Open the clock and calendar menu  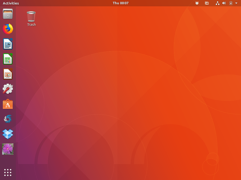(120, 3)
